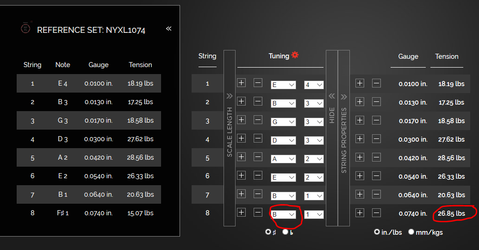Lower tuning pitch for string 4
Image resolution: width=479 pixels, height=250 pixels.
pos(258,138)
